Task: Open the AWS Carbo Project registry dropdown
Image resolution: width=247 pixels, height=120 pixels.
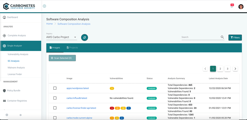Action: [x=61, y=37]
